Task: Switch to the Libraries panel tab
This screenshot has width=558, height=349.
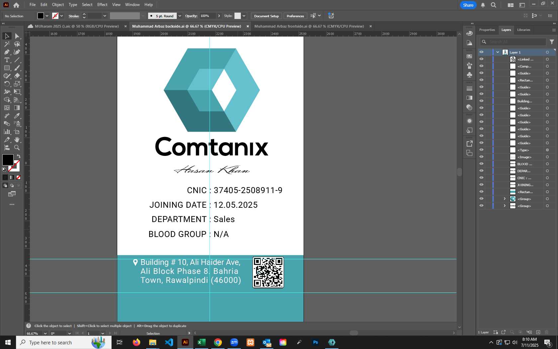Action: point(523,30)
